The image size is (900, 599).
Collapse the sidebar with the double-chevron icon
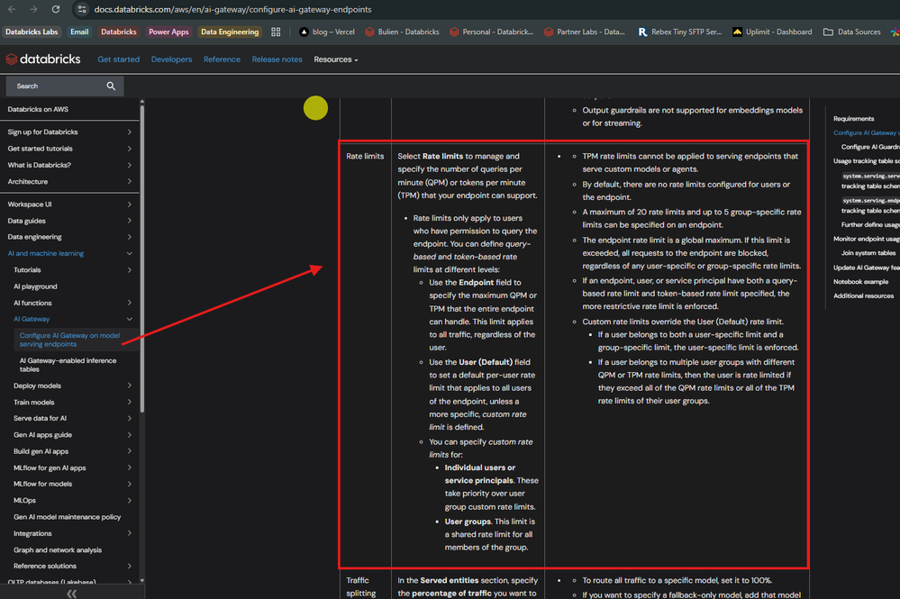click(71, 593)
